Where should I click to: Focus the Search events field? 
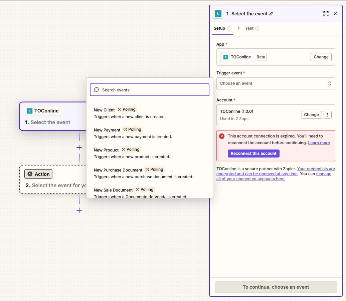pos(150,90)
